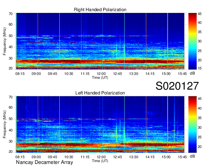Click the 15:45 time tick under Right Handed plot

pyautogui.click(x=182, y=74)
